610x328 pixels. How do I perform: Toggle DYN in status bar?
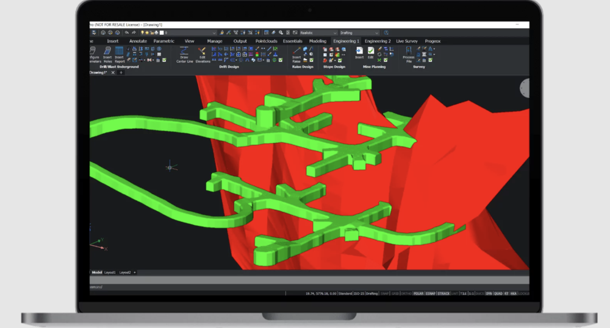pyautogui.click(x=489, y=293)
